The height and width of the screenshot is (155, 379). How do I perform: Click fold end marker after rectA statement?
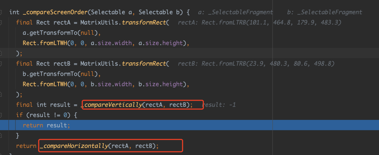[1, 53]
